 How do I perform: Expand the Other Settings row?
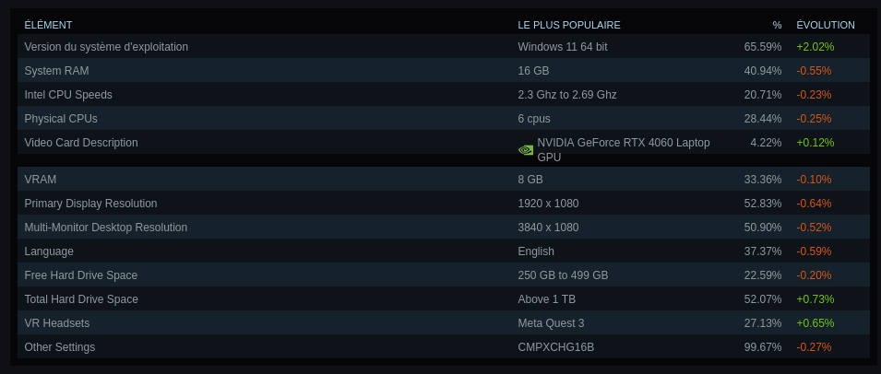60,347
